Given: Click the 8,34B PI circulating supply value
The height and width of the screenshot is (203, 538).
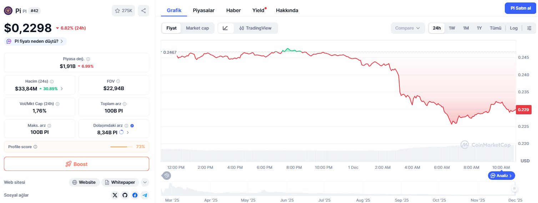Looking at the screenshot, I should click(x=107, y=132).
